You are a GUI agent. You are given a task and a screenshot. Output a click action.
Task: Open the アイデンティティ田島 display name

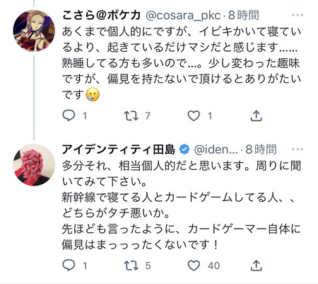coord(119,149)
